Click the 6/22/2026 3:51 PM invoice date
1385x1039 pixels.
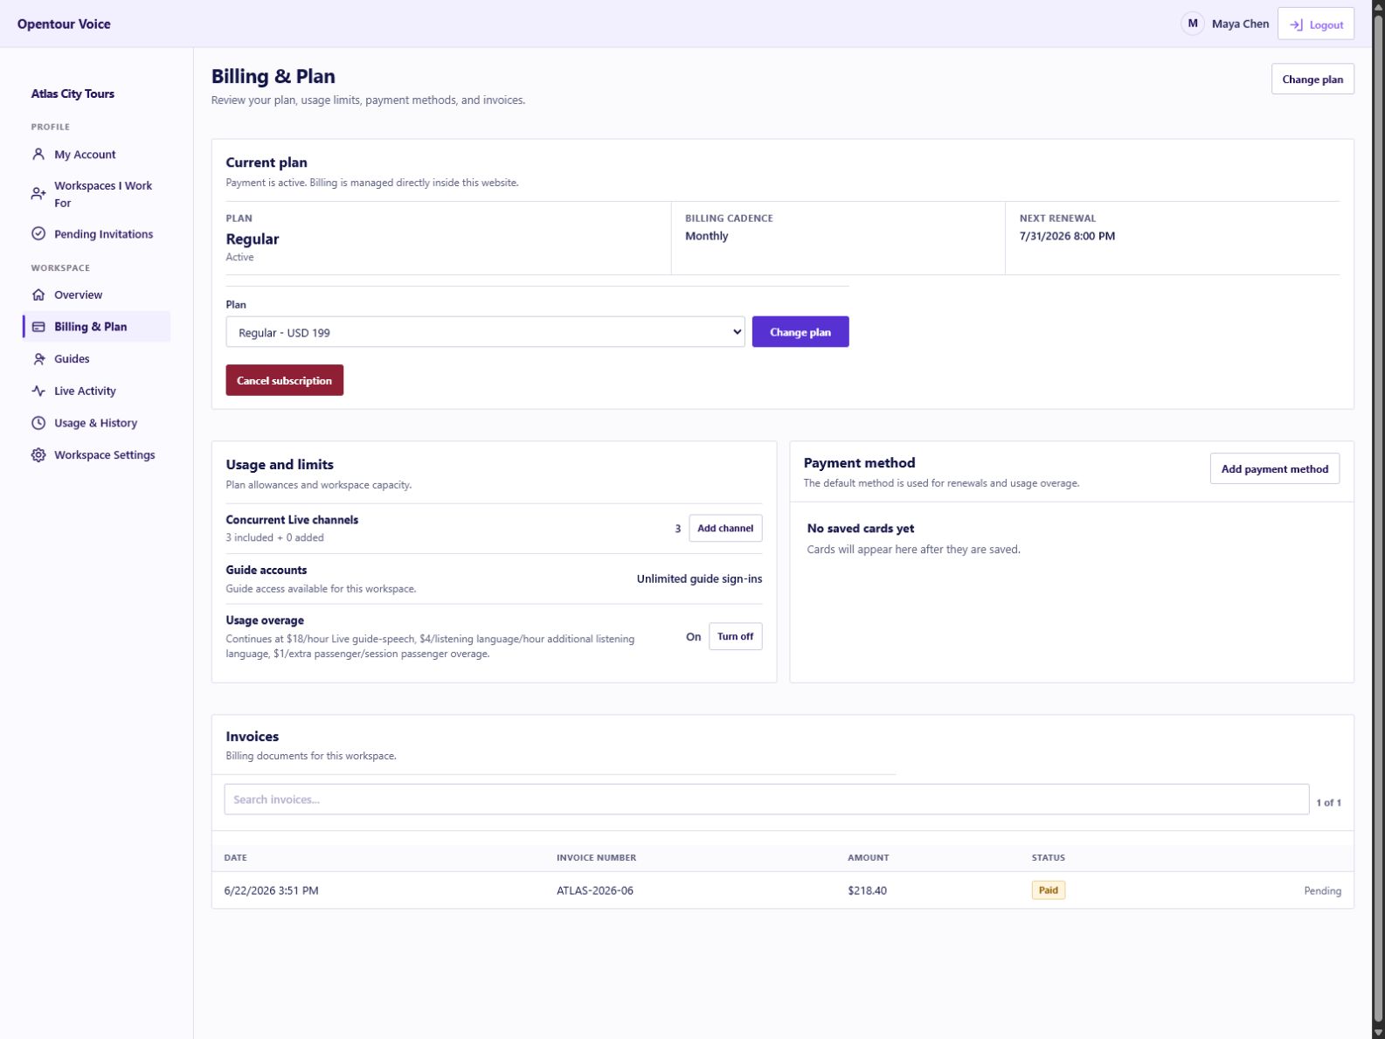pos(271,891)
